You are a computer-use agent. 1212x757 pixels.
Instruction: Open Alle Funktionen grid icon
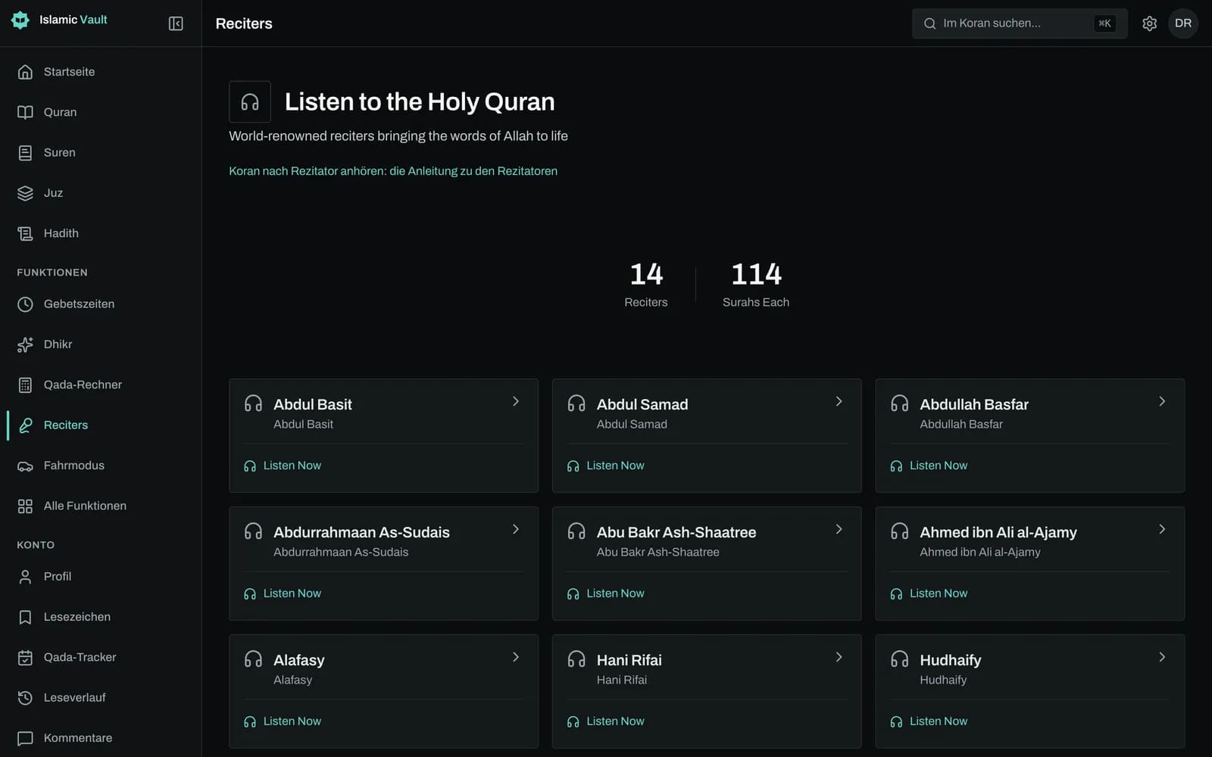tap(25, 506)
